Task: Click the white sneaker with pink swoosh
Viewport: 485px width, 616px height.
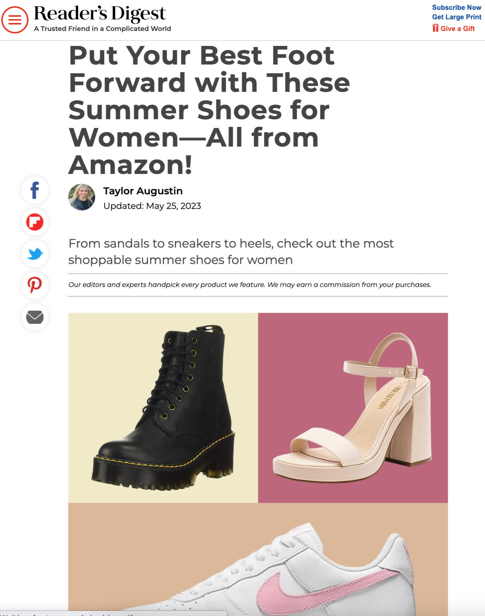Action: point(258,559)
